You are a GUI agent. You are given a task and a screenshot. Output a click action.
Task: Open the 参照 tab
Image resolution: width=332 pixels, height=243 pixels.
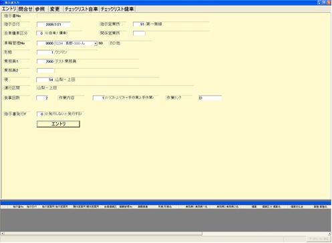click(40, 9)
